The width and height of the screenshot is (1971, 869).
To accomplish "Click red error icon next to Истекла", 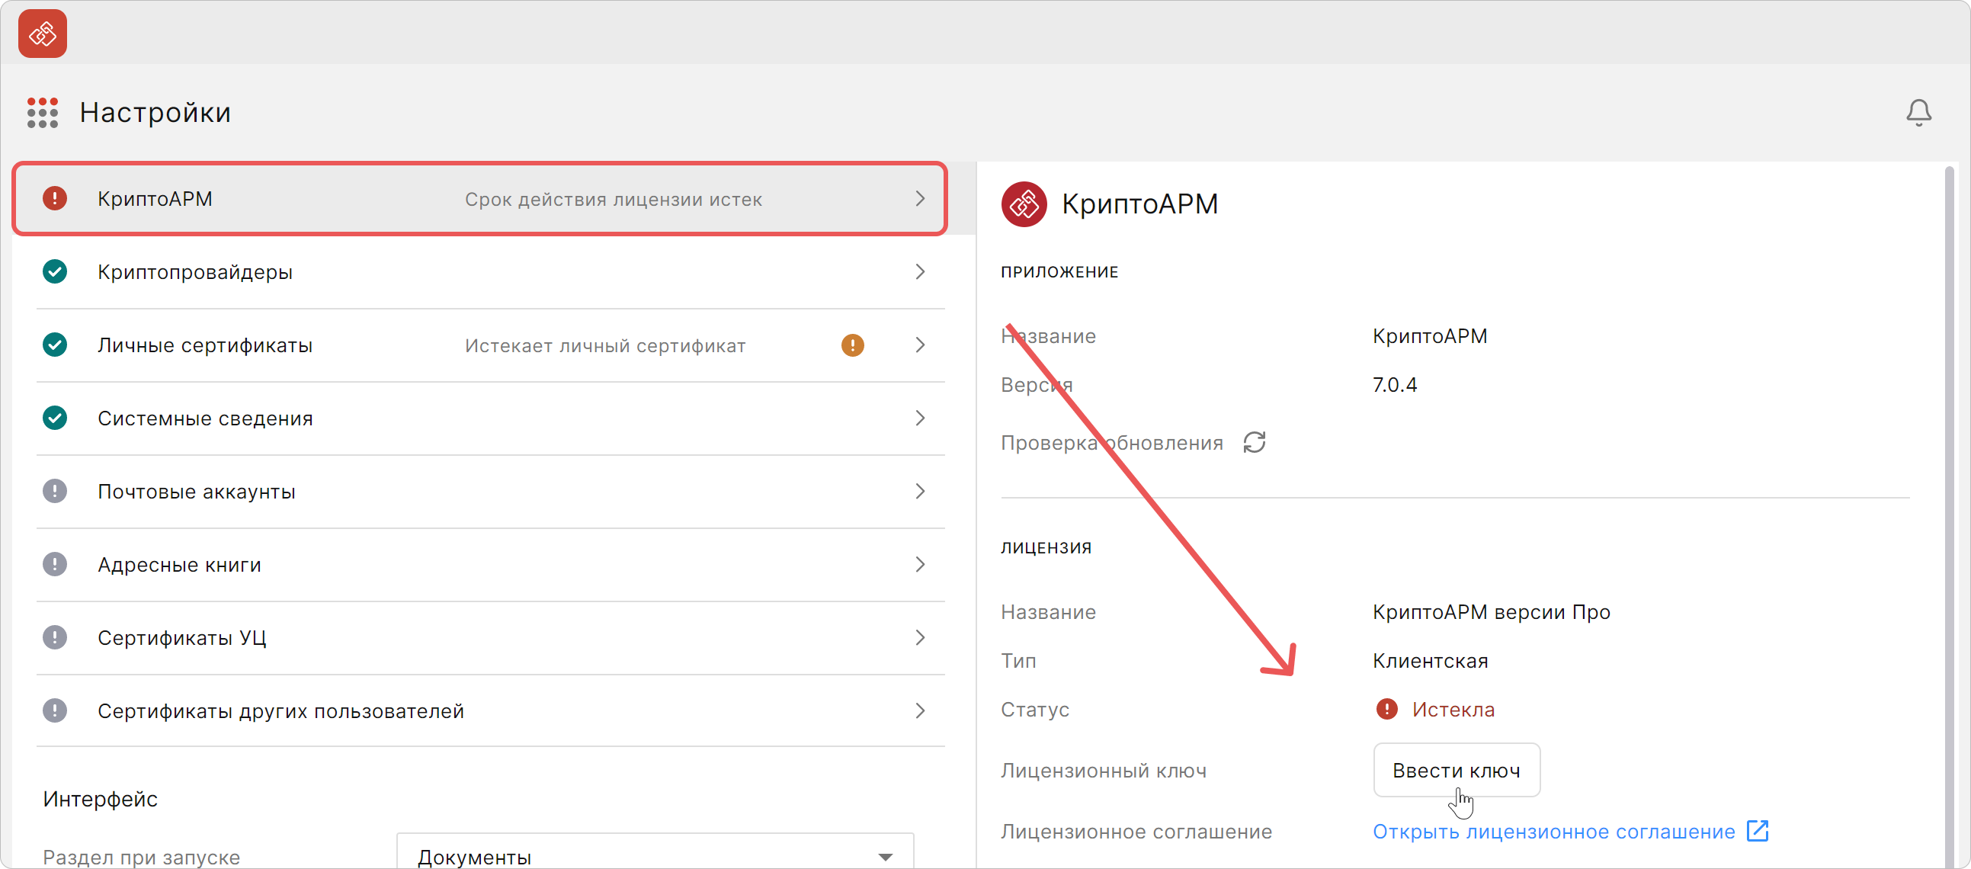I will click(1386, 709).
